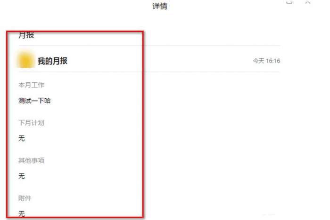Screen dimensions: 330x220
Task: Click the yellow user avatar
Action: (x=26, y=61)
